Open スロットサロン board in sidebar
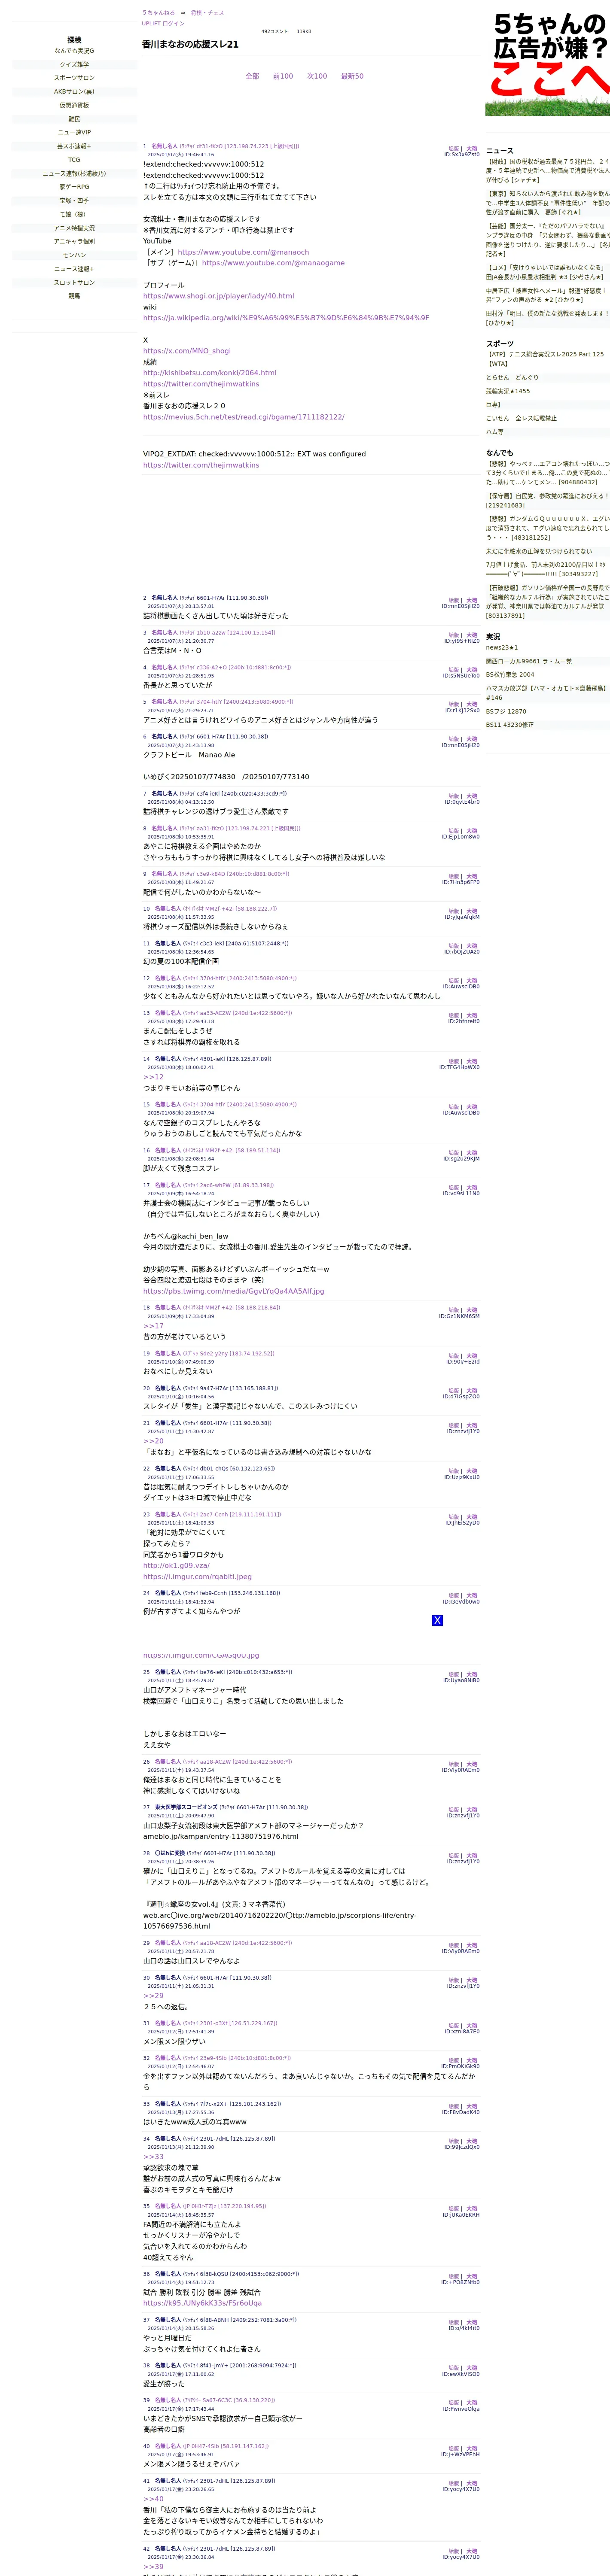 point(74,282)
